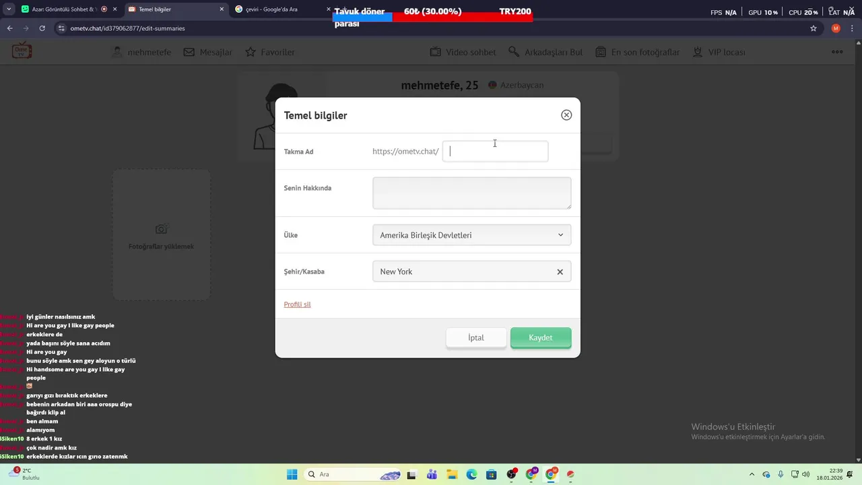Close the Temel bilgiler browser tab
The width and height of the screenshot is (862, 485).
click(x=222, y=9)
